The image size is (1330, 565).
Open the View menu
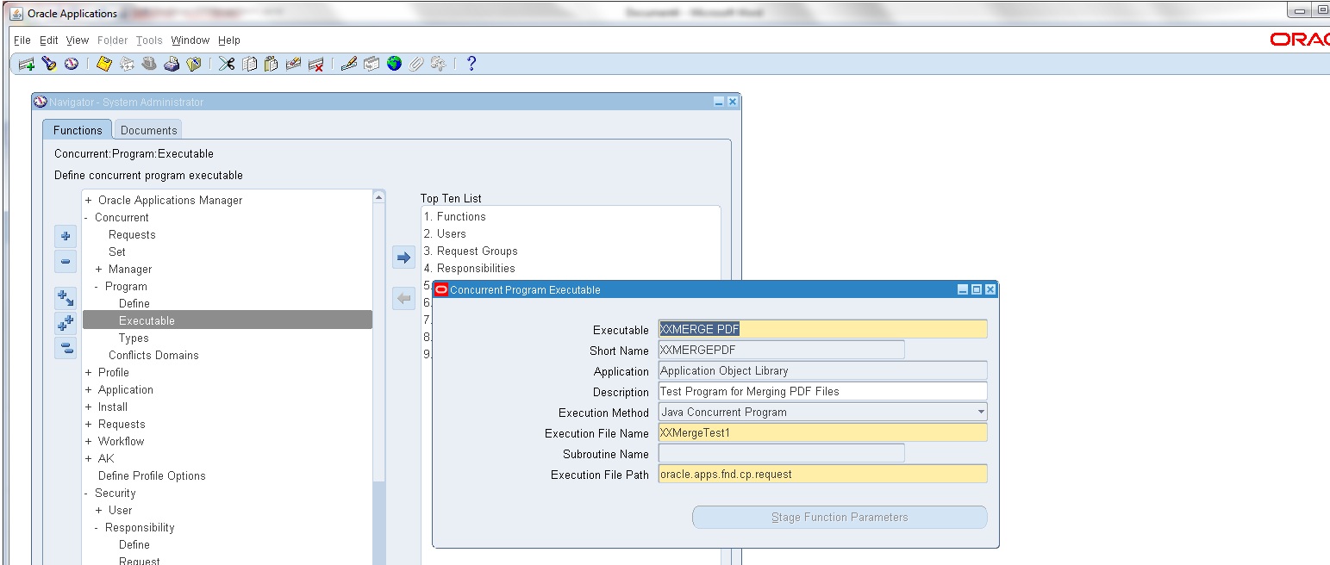tap(78, 40)
